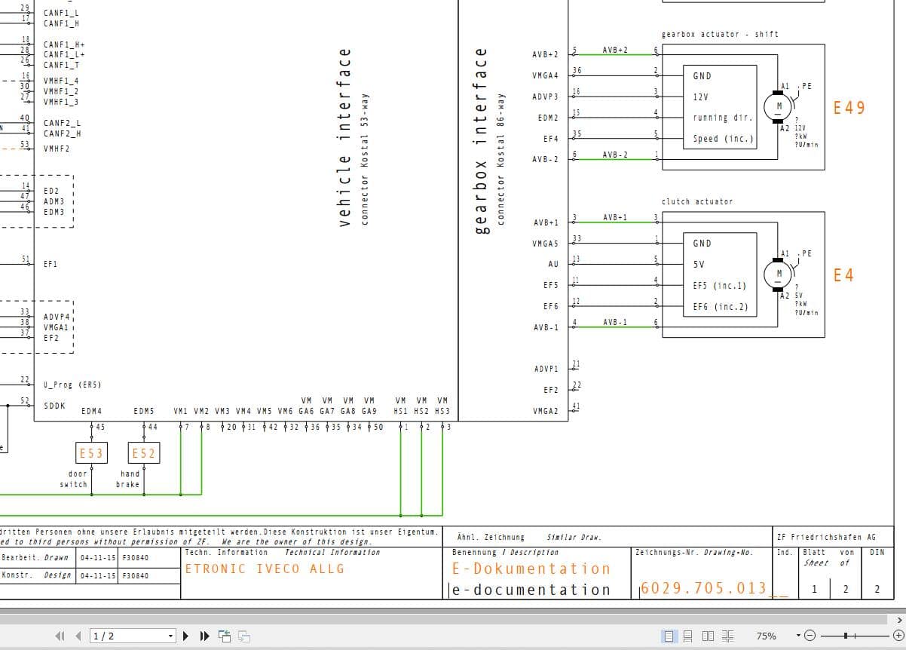Click drawing number 6029.705.013
906x650 pixels.
pyautogui.click(x=703, y=588)
